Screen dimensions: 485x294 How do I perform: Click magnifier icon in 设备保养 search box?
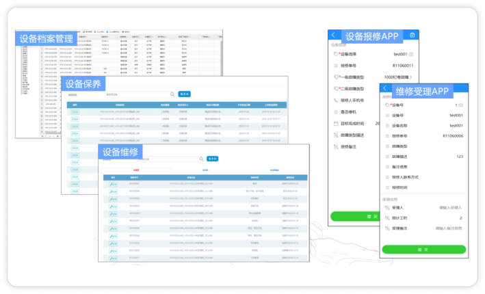pos(172,94)
